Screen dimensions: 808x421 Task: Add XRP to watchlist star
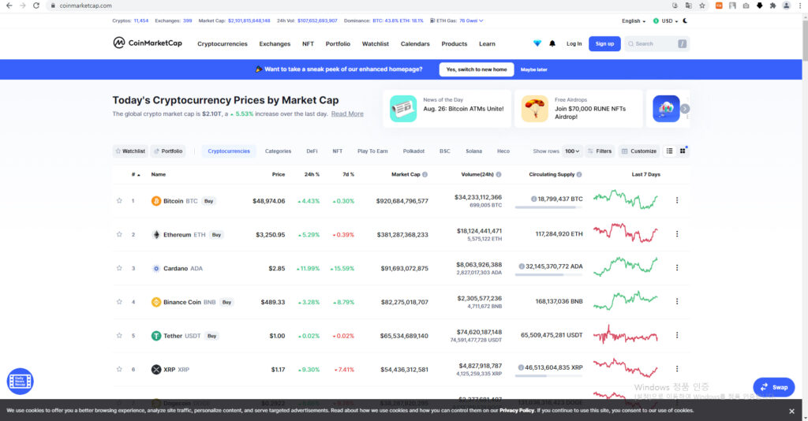tap(119, 369)
